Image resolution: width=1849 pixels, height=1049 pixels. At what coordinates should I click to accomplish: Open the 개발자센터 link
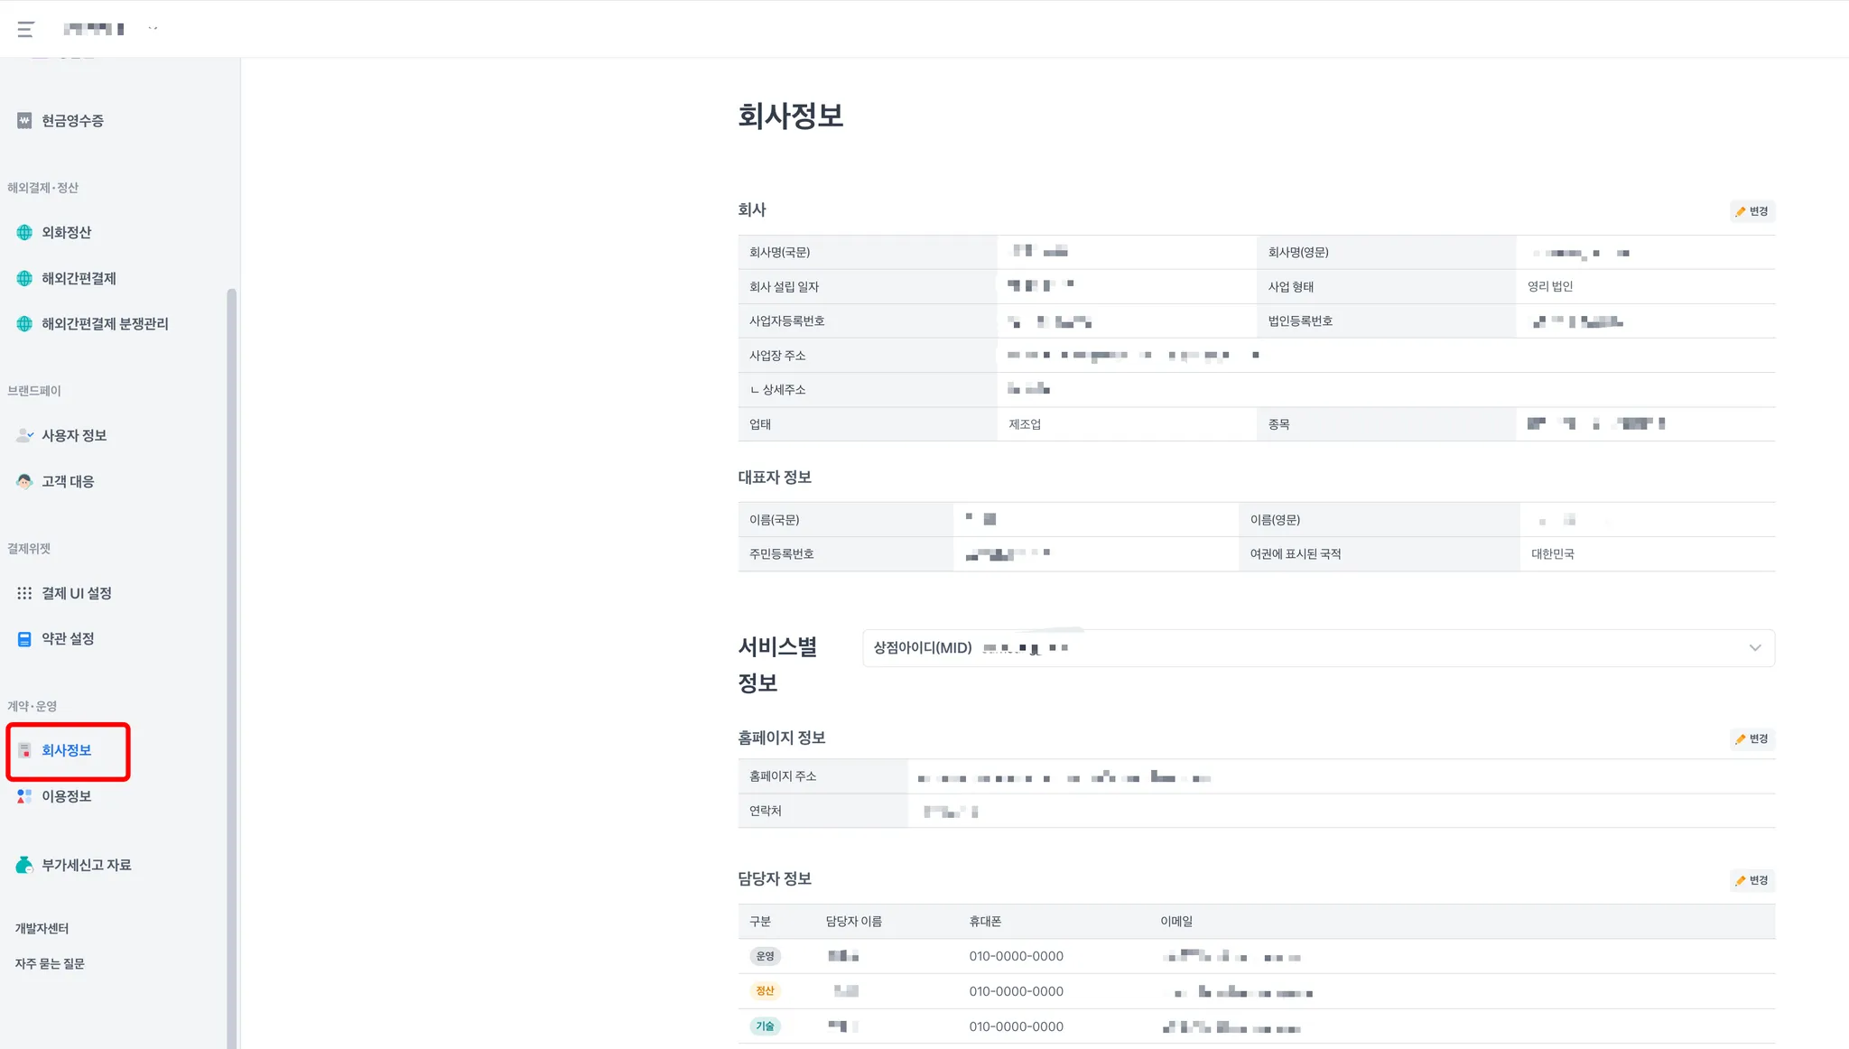[x=42, y=929]
